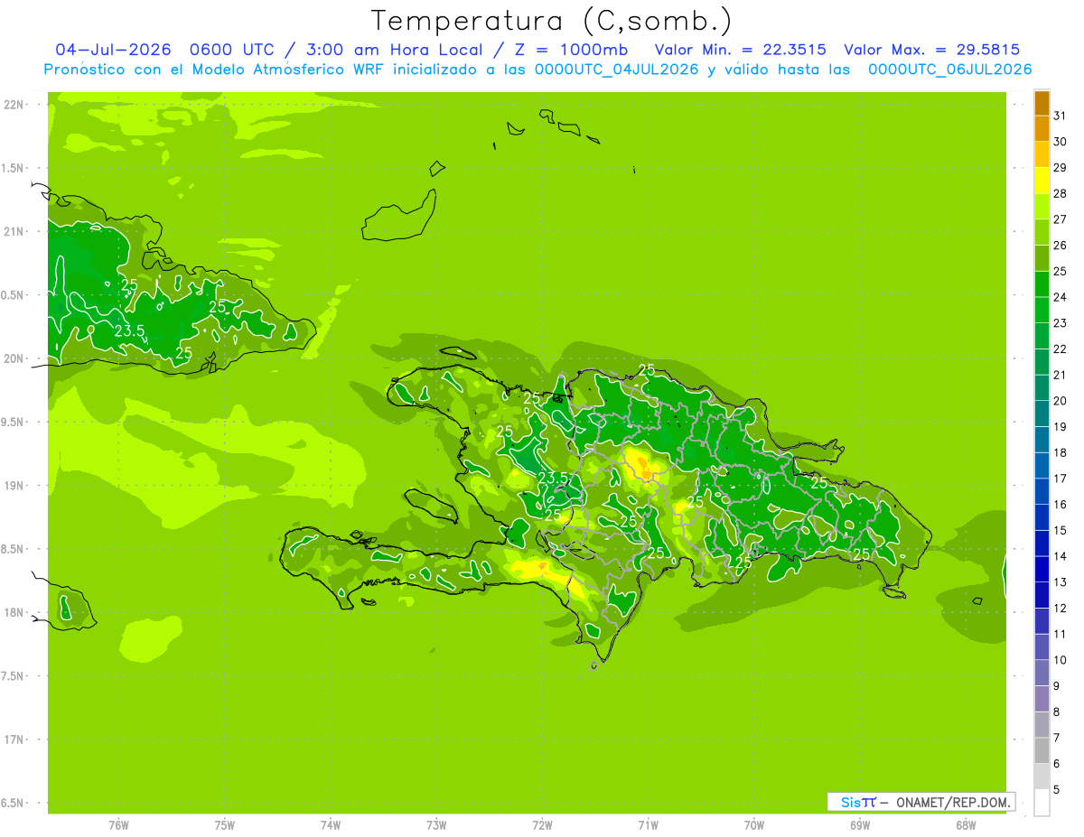The image size is (1084, 837).
Task: Click "Valor Min. = 22.3515" text
Action: (740, 50)
